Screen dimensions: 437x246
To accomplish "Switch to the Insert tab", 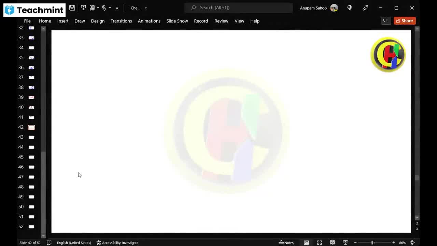I will click(x=63, y=21).
